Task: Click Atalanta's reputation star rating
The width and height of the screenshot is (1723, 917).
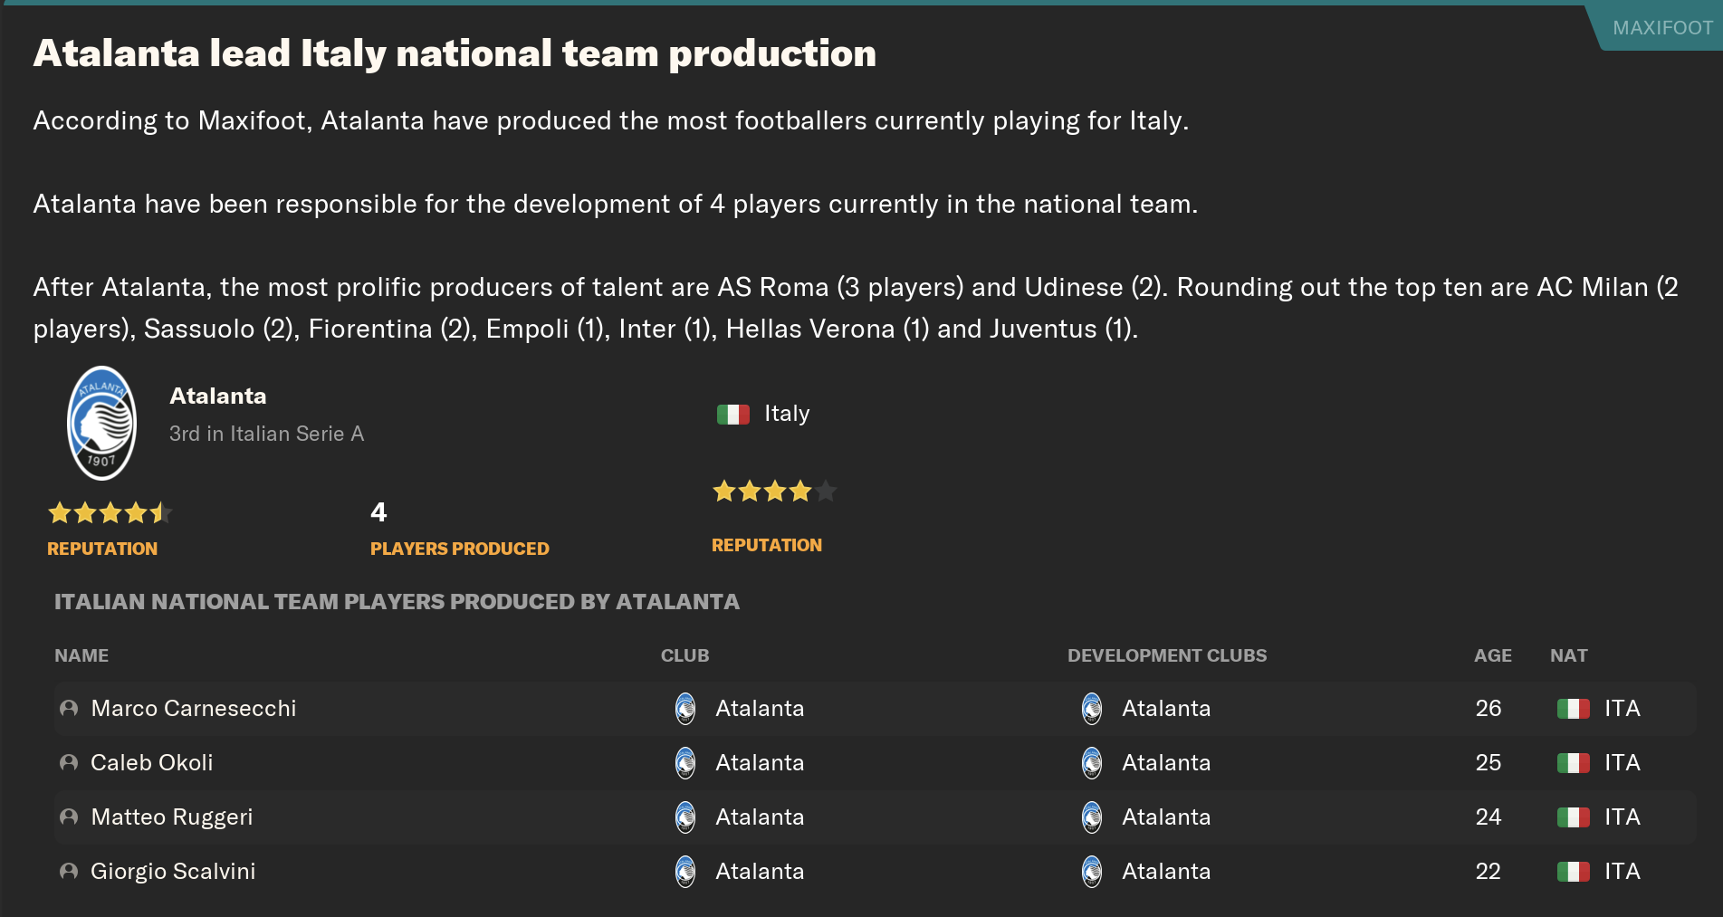Action: 110,513
